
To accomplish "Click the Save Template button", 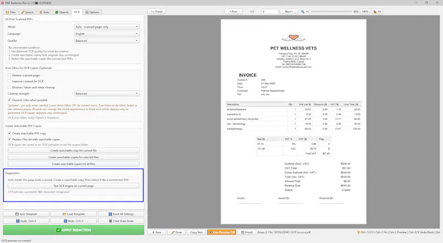I will (x=26, y=214).
